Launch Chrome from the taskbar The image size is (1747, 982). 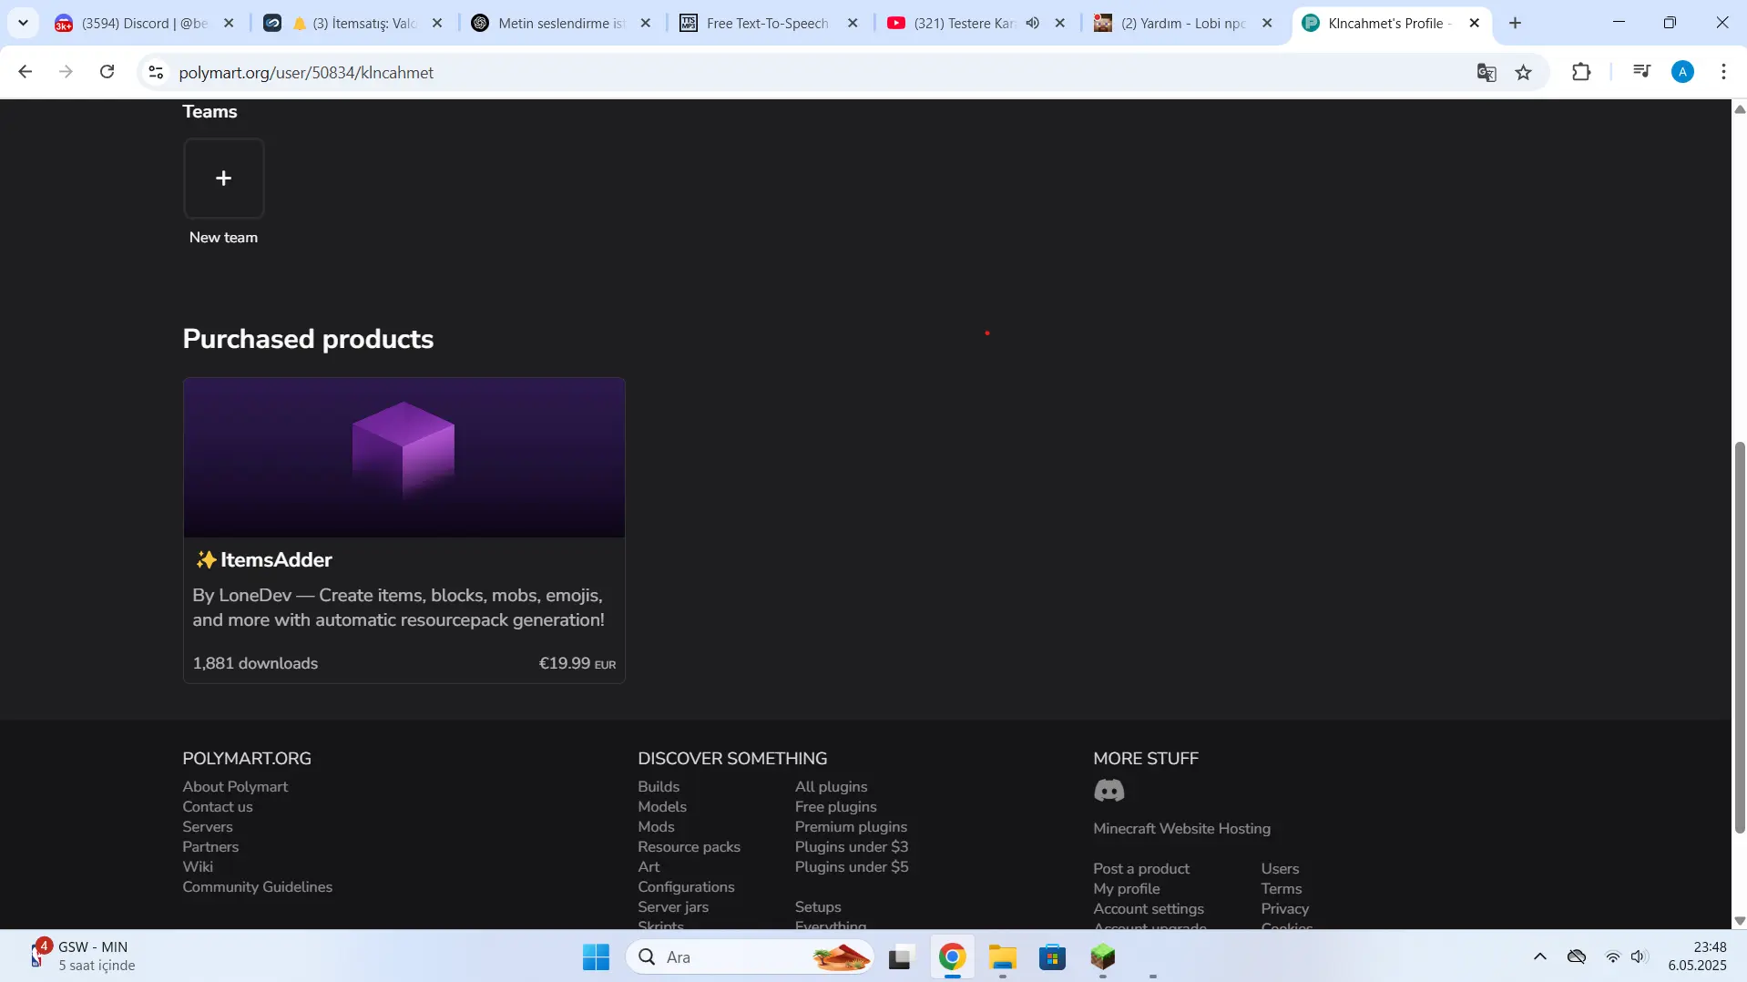point(952,957)
